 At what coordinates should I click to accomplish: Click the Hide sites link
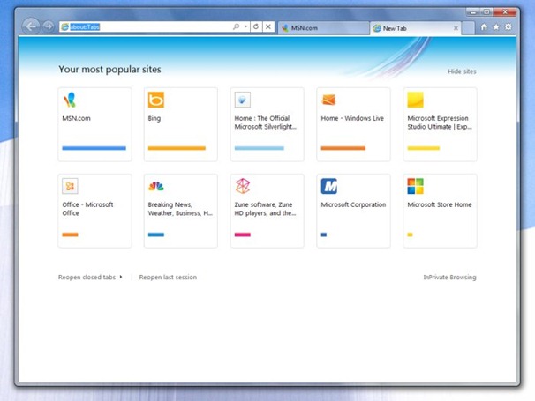(462, 71)
